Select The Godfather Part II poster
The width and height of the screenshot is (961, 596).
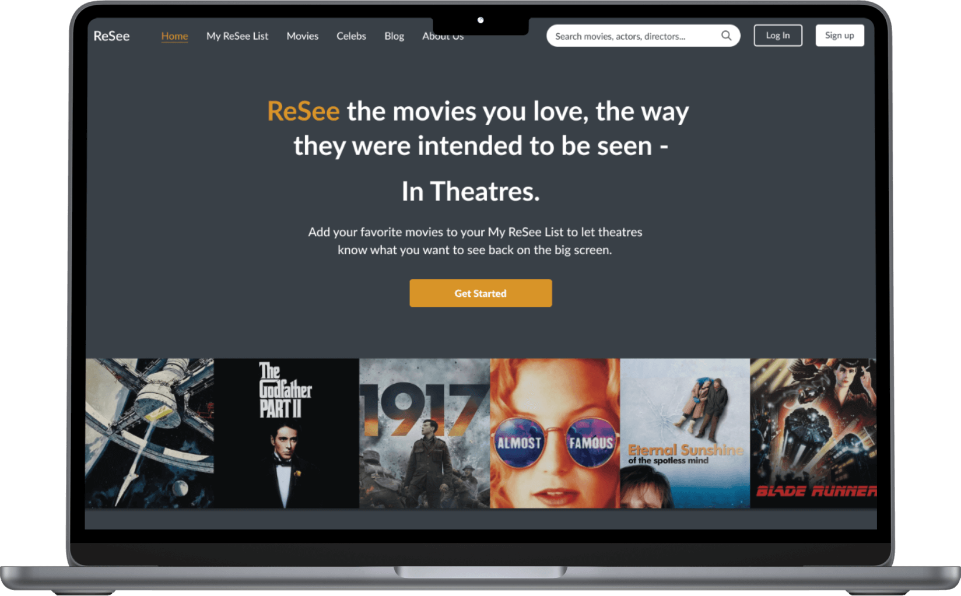pos(286,433)
